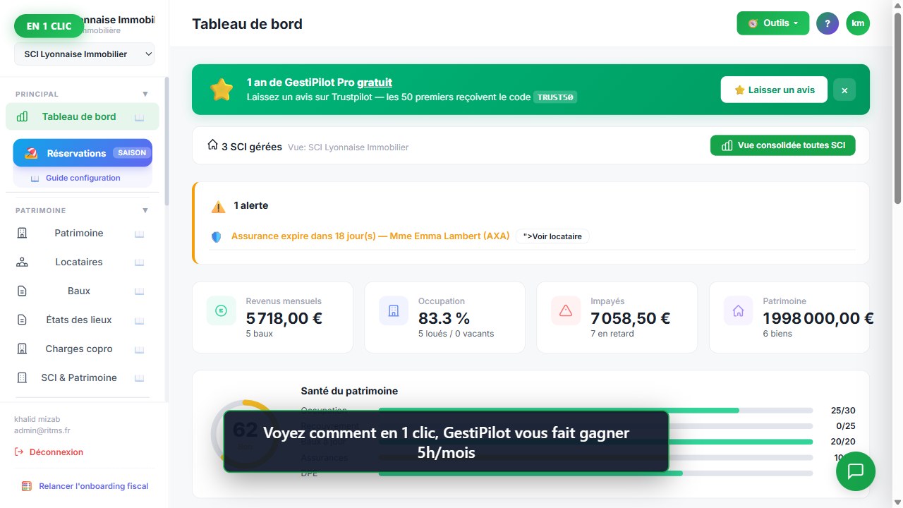Viewport: 903px width, 508px height.
Task: Click the Revenus mensuels euro icon
Action: pyautogui.click(x=222, y=310)
